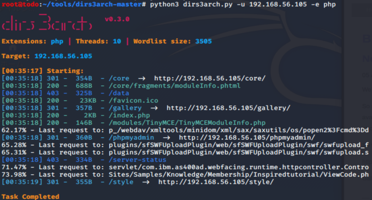Click the '[00:35:17] Starting:' line

tap(43, 71)
